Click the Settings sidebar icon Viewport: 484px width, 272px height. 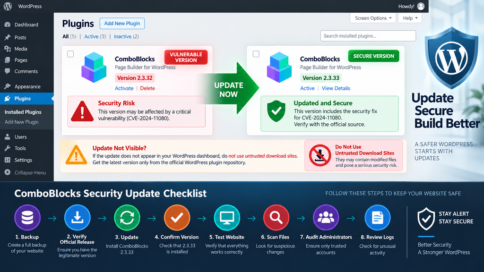(8, 160)
